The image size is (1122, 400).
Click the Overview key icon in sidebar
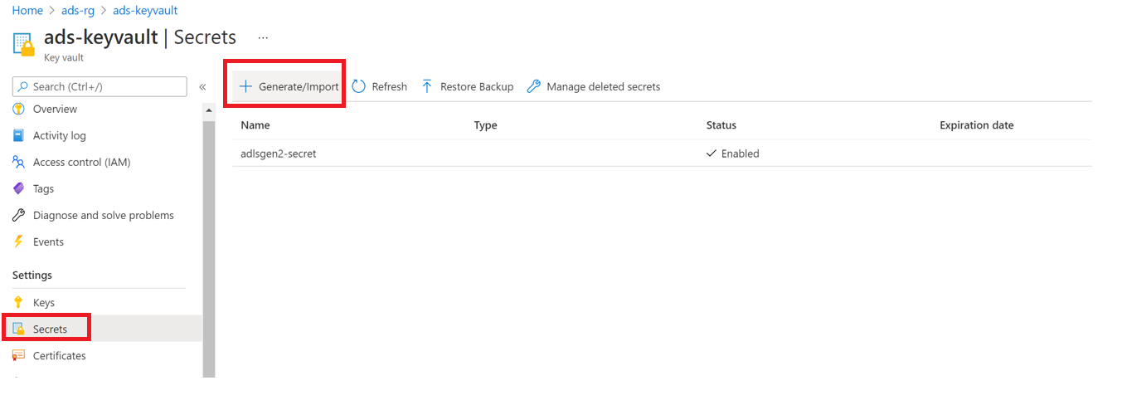pos(18,109)
